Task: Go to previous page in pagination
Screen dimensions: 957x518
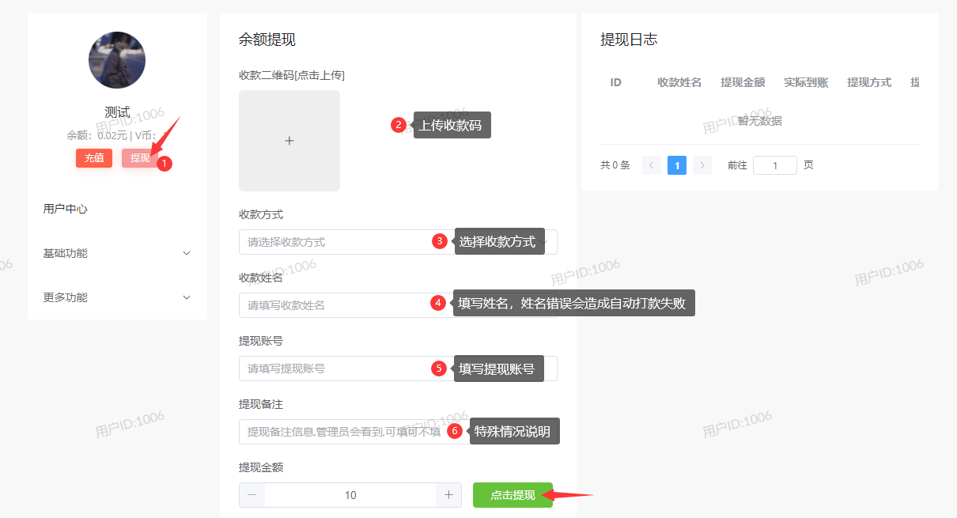Action: (652, 165)
